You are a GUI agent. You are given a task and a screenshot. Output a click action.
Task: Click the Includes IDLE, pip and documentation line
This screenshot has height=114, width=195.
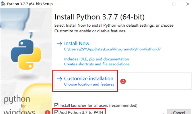click(x=97, y=59)
